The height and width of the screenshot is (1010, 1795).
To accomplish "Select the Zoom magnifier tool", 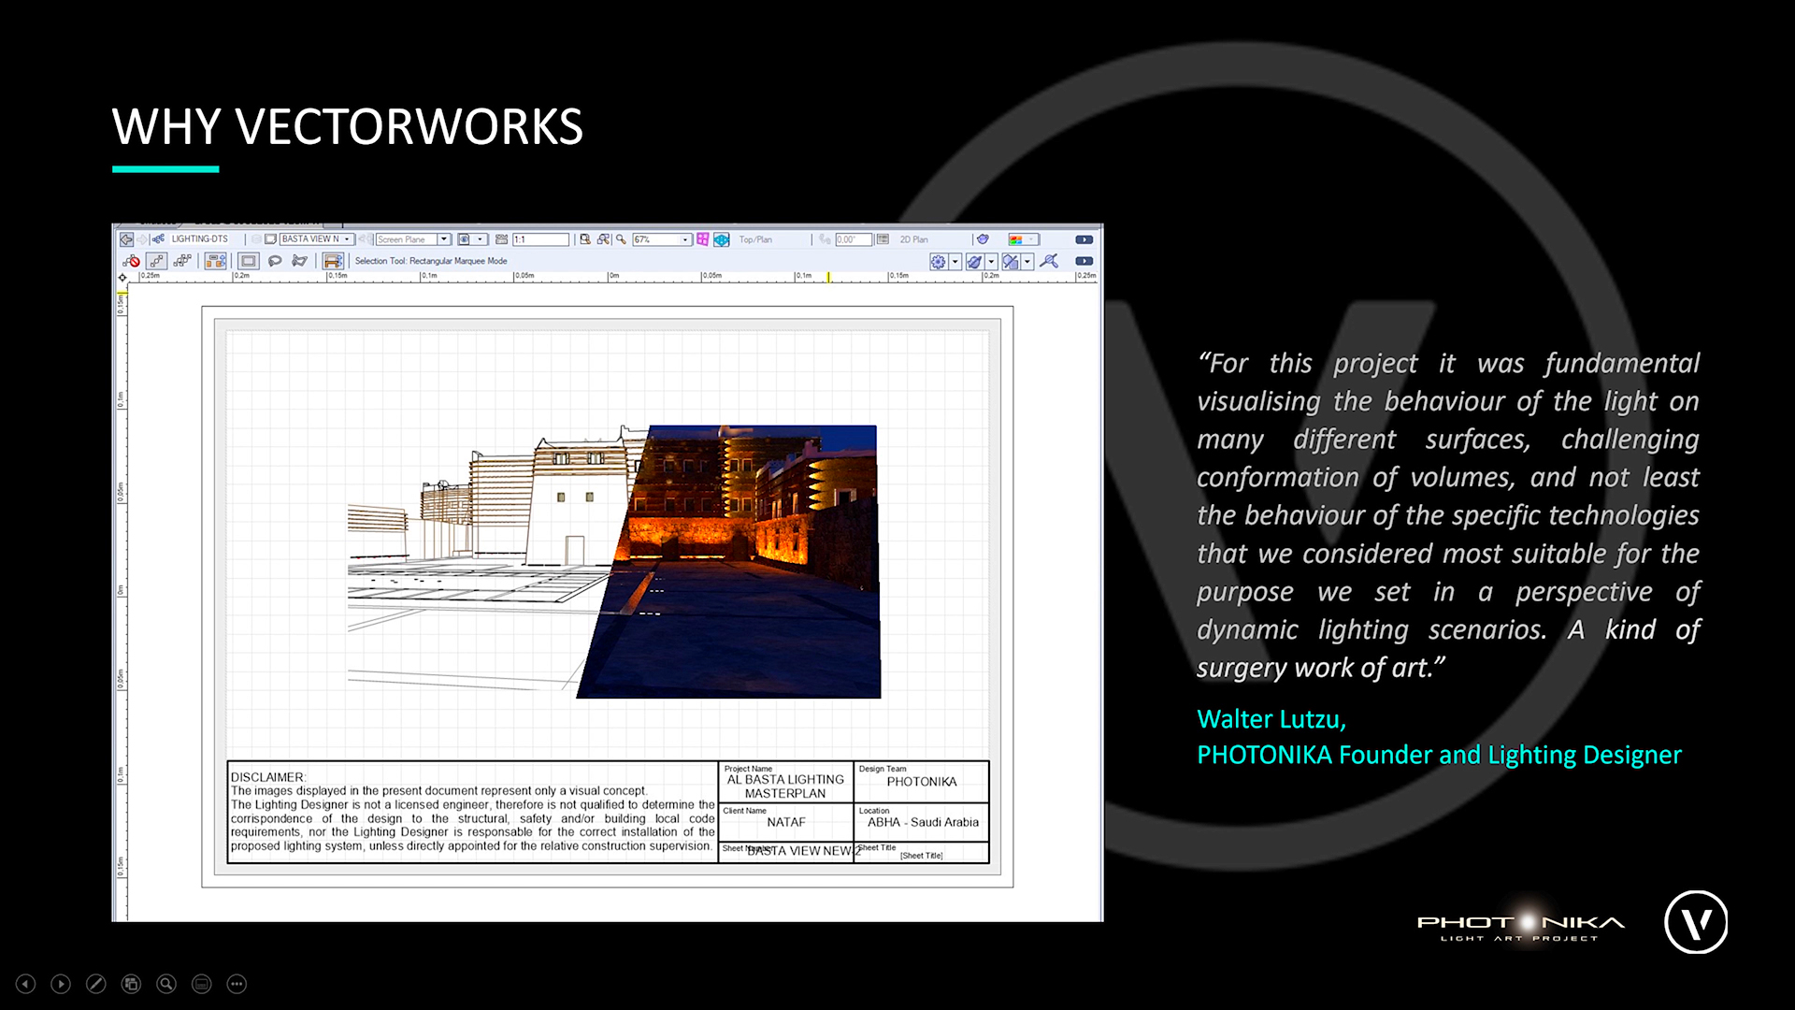I will coord(621,239).
